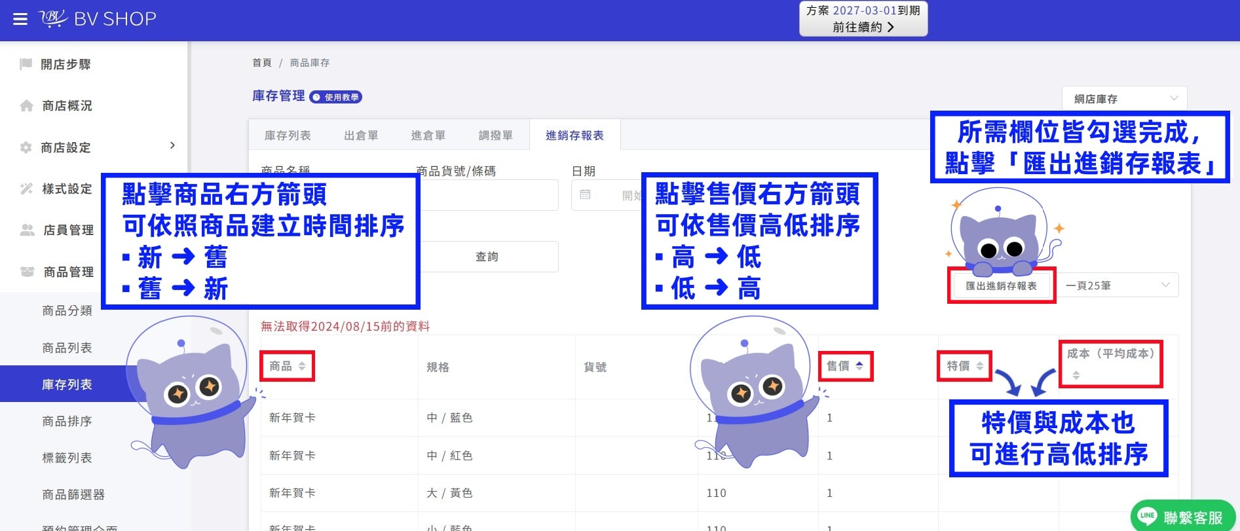Click the 商品管理 box icon

tap(27, 271)
